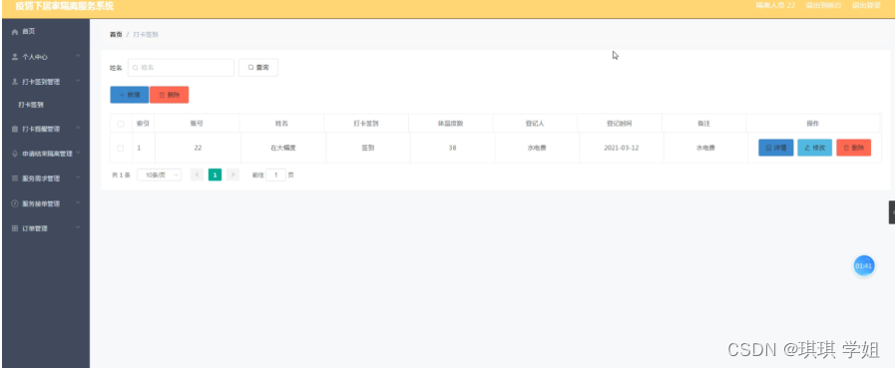The image size is (895, 368).
Task: Click the icon next to 打卡签到管理
Action: click(x=15, y=82)
